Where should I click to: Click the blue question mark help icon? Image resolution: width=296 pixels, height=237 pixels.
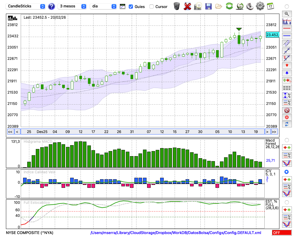51,7
